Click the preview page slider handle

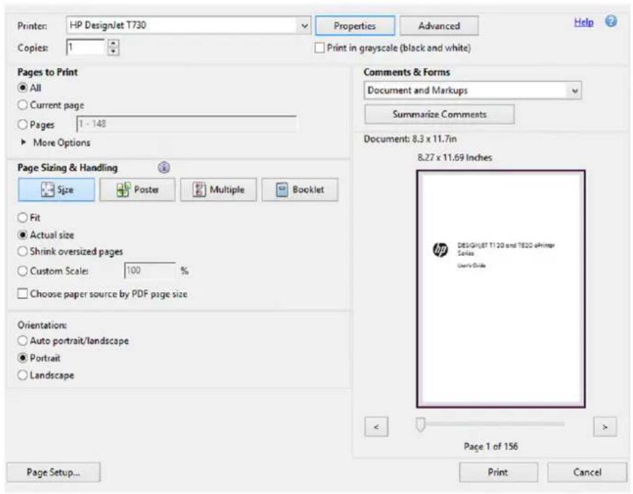(420, 424)
